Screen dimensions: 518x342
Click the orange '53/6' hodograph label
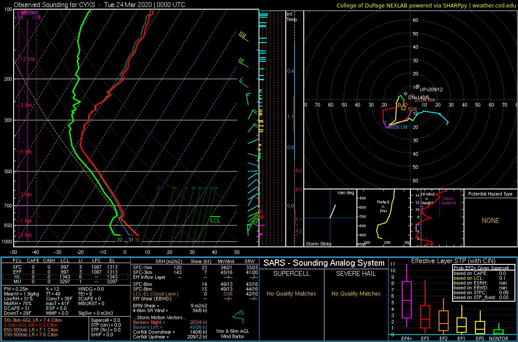(x=413, y=109)
